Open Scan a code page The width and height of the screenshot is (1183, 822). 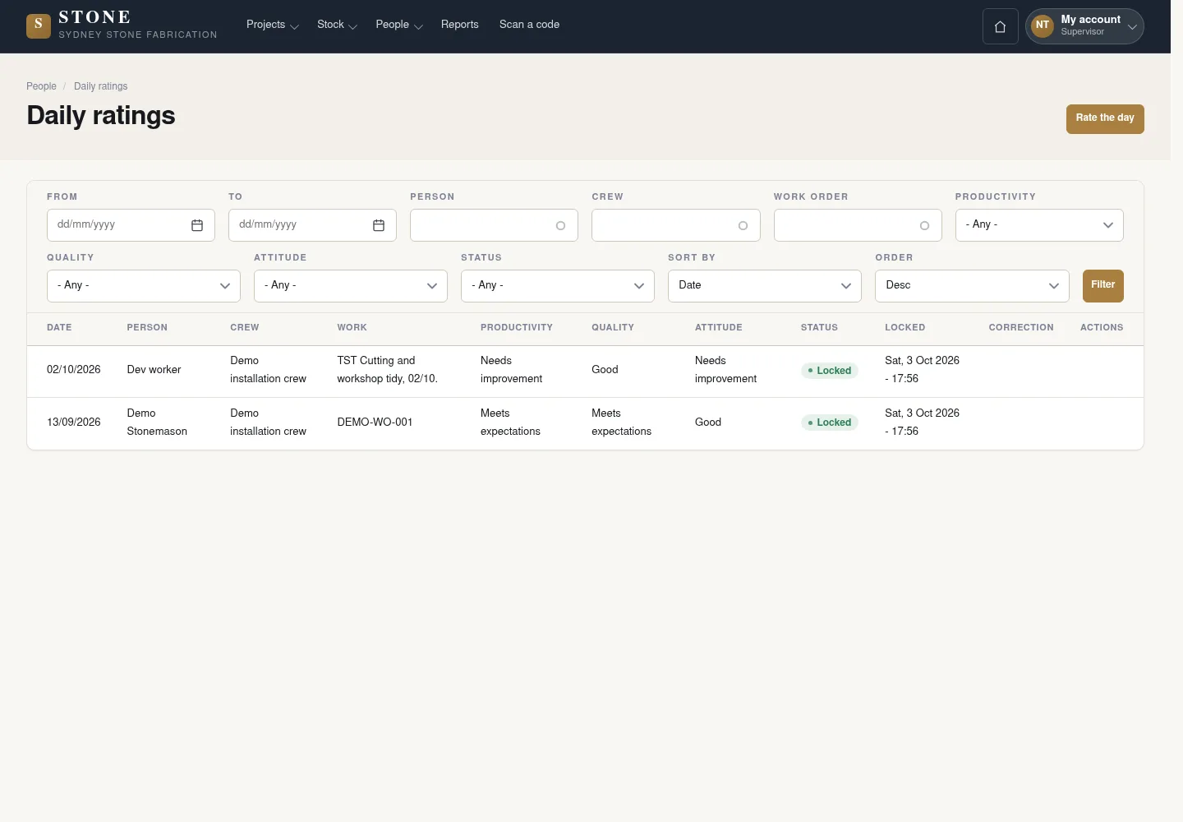(x=529, y=25)
